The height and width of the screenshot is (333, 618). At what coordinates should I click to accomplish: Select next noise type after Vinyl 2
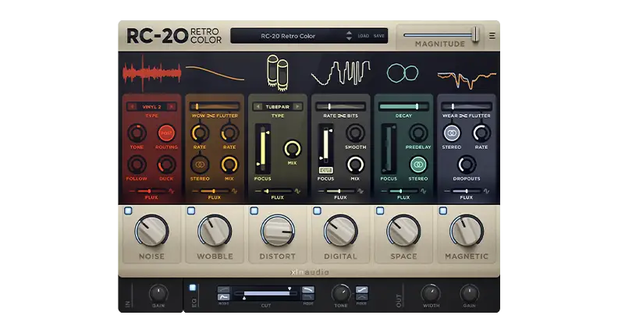(172, 106)
